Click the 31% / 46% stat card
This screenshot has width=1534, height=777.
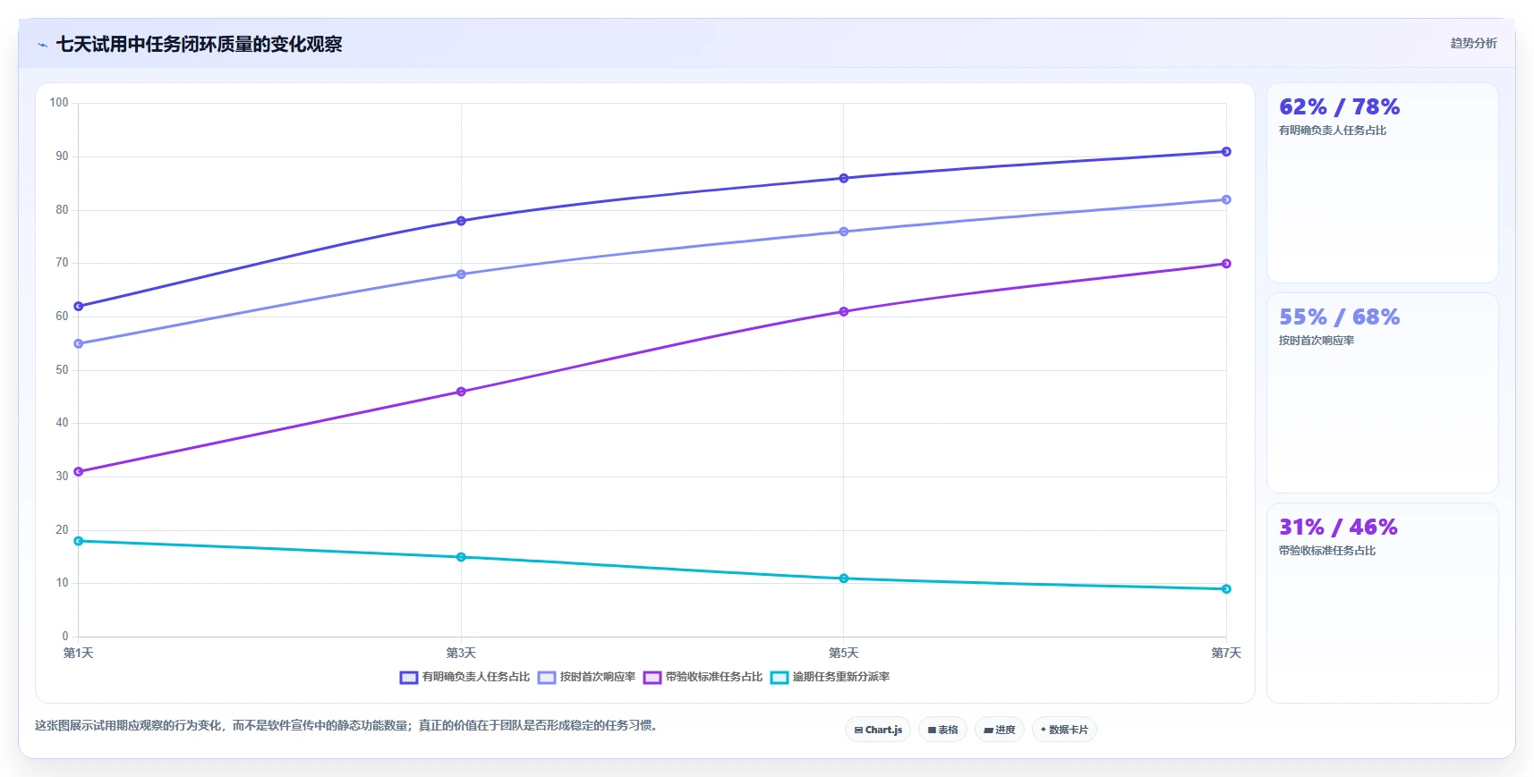coord(1382,604)
